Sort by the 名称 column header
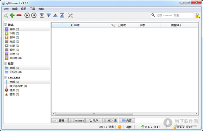Viewport: 203px width, 131px height. coord(84,25)
